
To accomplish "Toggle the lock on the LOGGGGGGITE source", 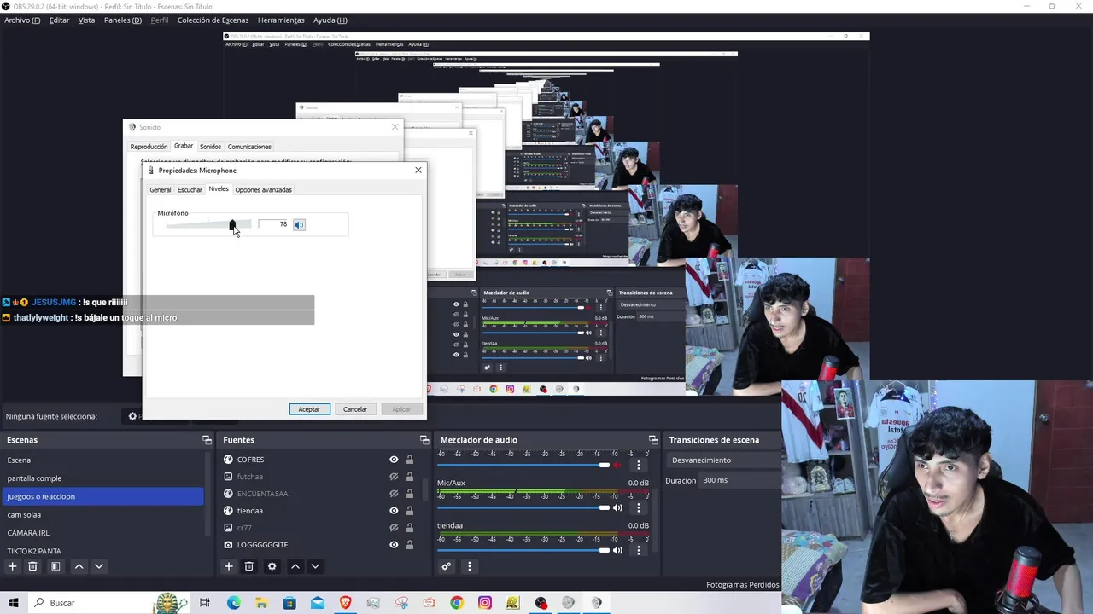I will 410,545.
